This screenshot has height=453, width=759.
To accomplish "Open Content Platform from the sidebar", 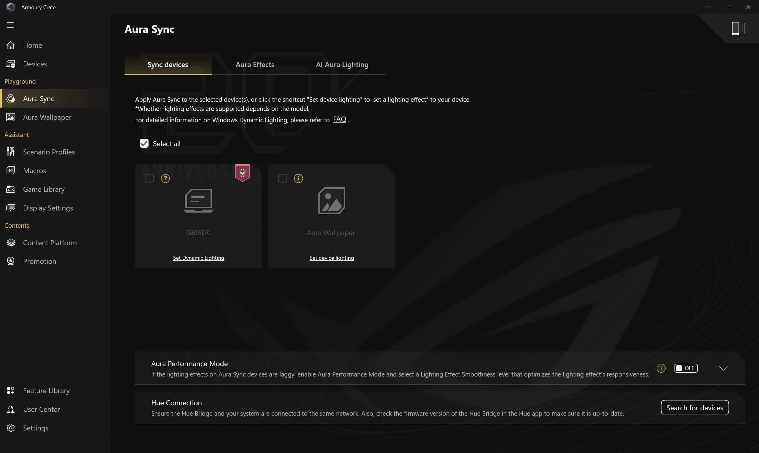I will pyautogui.click(x=55, y=243).
